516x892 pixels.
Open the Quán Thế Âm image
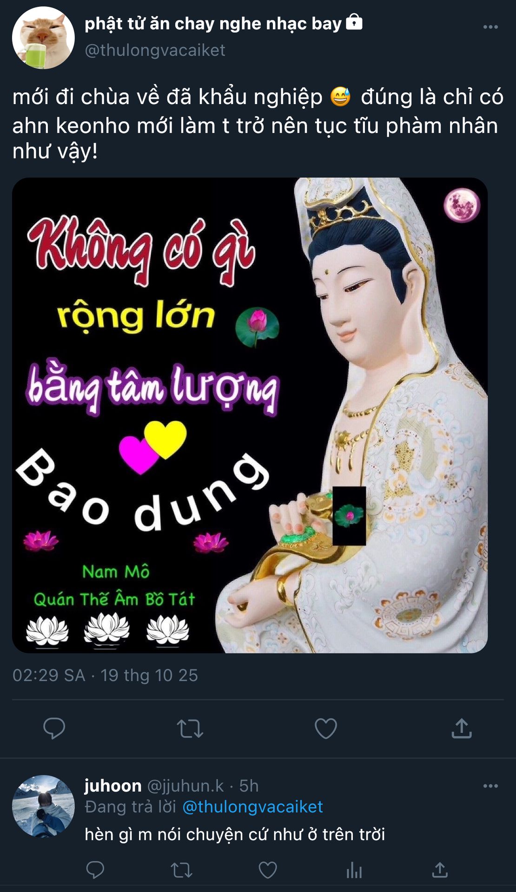(250, 415)
